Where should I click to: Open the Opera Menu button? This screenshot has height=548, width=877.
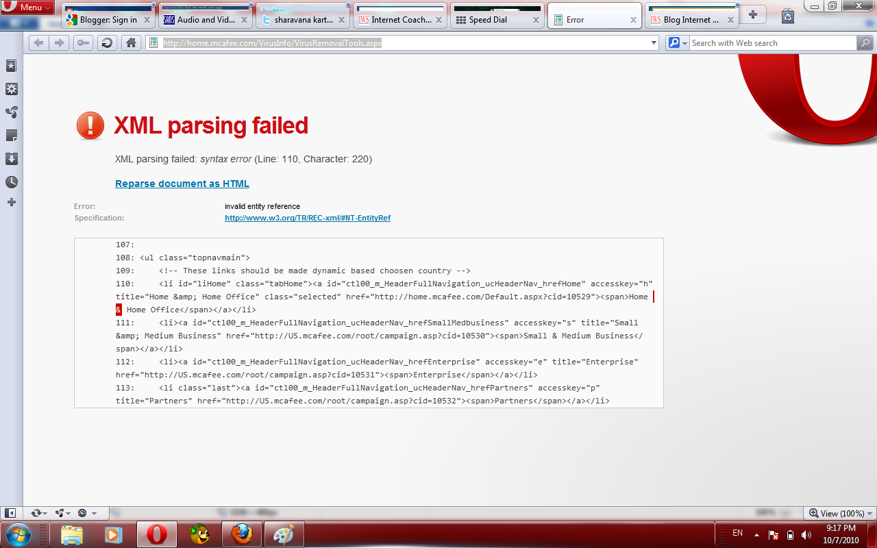[x=28, y=7]
